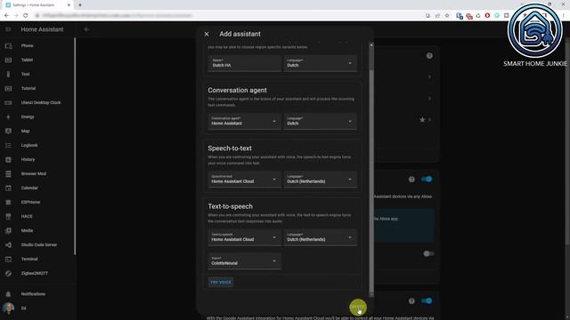Edit the assistant Name field
The image size is (570, 320).
(x=245, y=63)
